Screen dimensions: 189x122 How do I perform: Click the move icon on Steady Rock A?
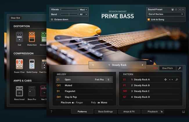click(165, 80)
